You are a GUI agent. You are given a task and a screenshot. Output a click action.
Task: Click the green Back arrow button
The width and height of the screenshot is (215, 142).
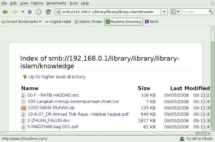tap(5, 12)
